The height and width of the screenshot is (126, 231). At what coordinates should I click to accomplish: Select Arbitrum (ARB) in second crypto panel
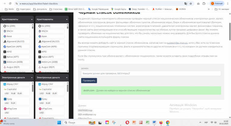[51, 62]
